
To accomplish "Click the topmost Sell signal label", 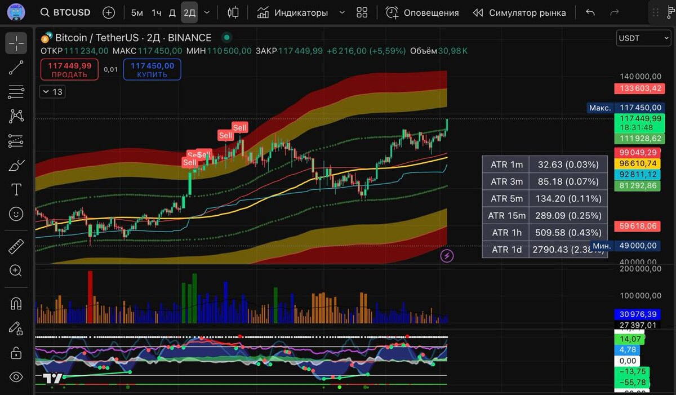I will pos(240,128).
